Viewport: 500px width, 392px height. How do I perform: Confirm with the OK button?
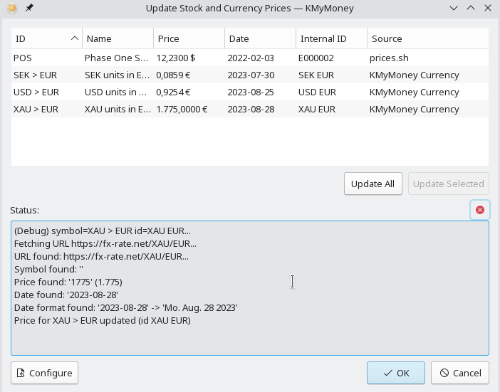396,373
